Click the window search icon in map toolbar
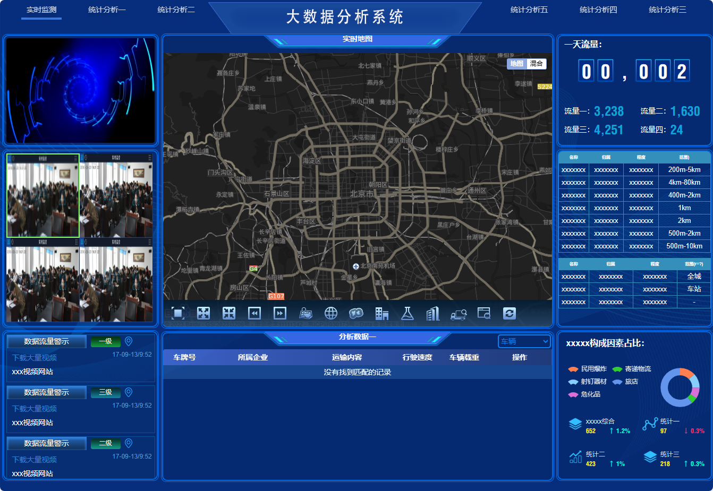 coord(484,313)
